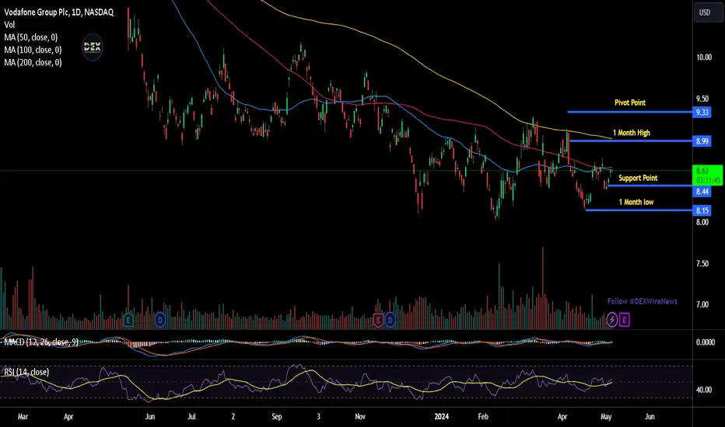Image resolution: width=725 pixels, height=427 pixels.
Task: Click the Sep label on time axis
Action: point(276,416)
